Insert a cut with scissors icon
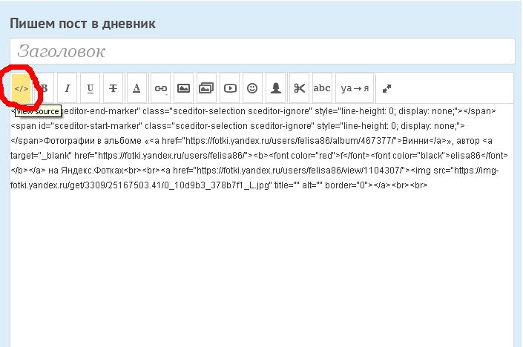 pos(299,88)
